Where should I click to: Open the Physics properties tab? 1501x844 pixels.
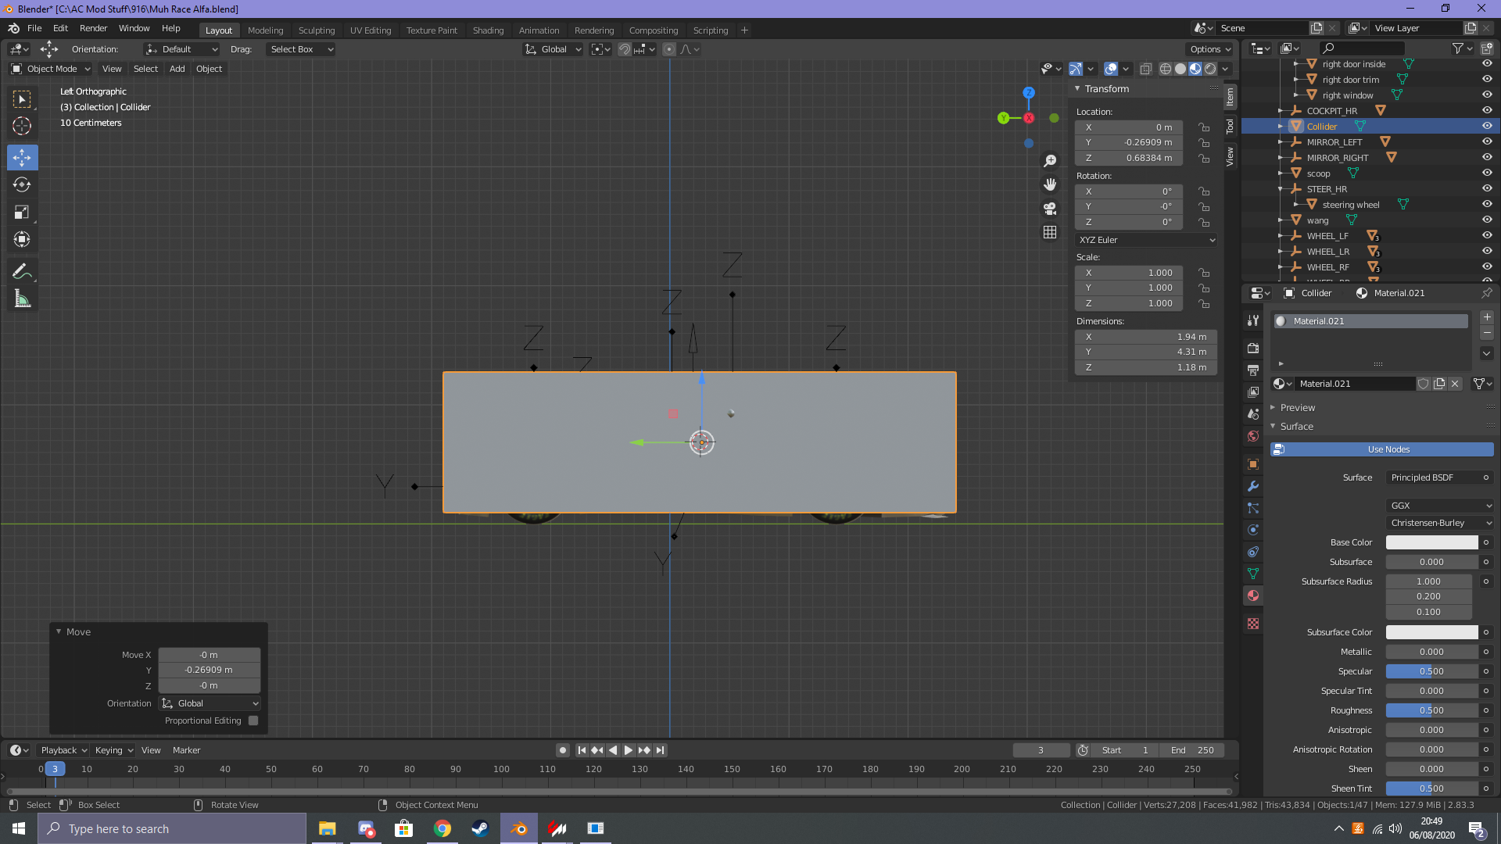click(1253, 530)
